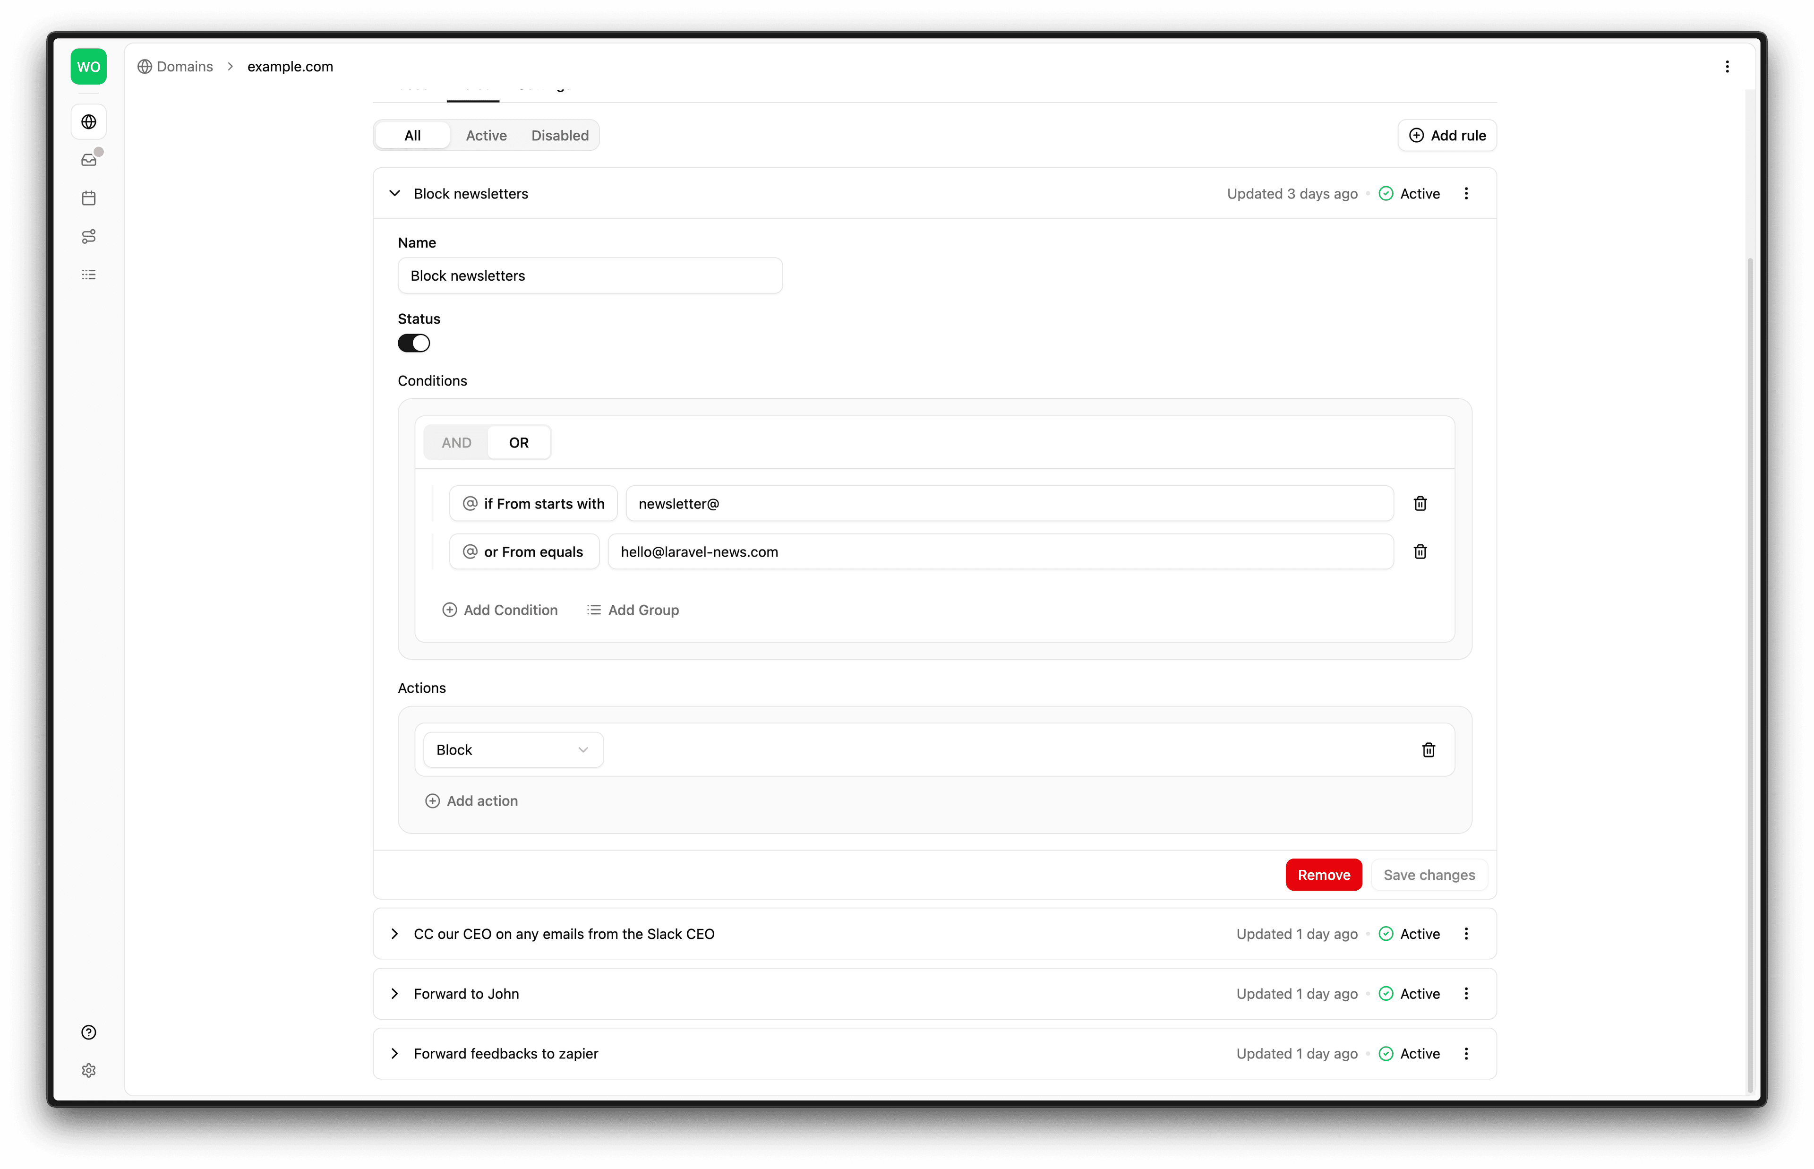
Task: Remove the Block action using its trash icon
Action: point(1428,749)
